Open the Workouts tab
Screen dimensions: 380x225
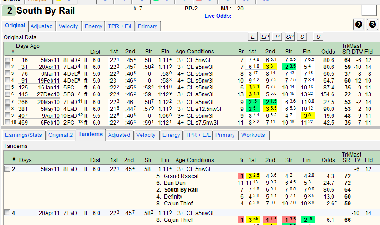point(253,135)
